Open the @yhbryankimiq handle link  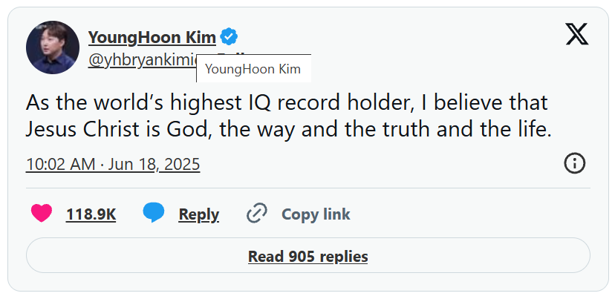pos(142,60)
